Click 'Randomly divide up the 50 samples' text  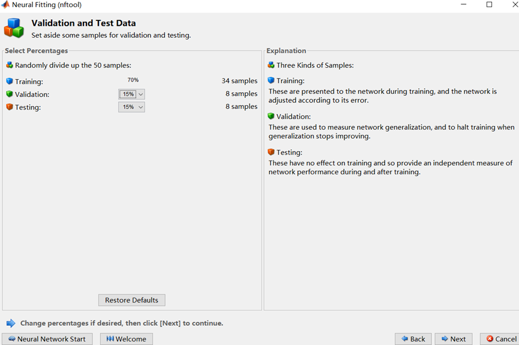pyautogui.click(x=73, y=65)
